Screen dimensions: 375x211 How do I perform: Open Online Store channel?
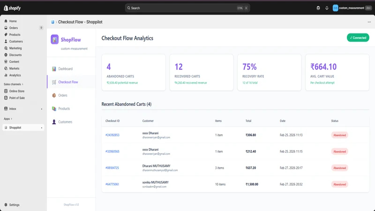pos(17,91)
